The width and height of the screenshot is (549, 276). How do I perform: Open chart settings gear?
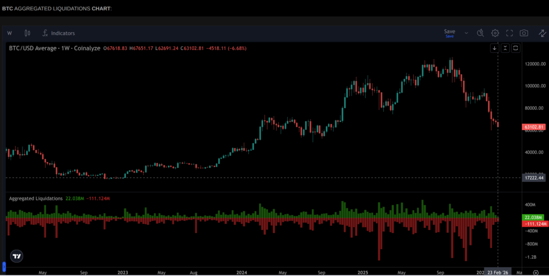(x=495, y=33)
